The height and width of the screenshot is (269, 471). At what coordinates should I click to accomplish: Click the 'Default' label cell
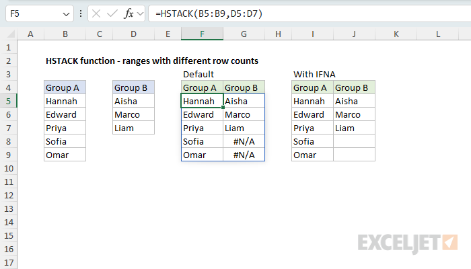pyautogui.click(x=198, y=74)
